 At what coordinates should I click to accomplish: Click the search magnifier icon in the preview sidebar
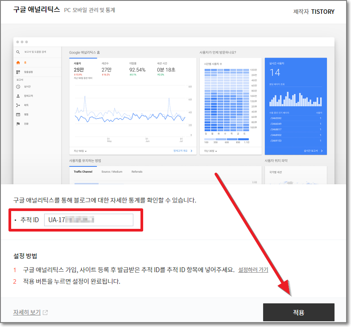(18, 52)
